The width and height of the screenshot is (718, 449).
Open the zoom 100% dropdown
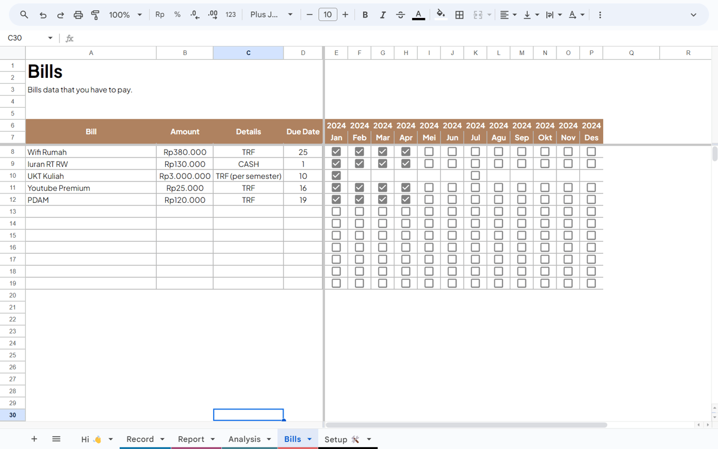pyautogui.click(x=125, y=14)
